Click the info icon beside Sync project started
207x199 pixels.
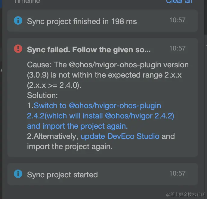click(18, 174)
